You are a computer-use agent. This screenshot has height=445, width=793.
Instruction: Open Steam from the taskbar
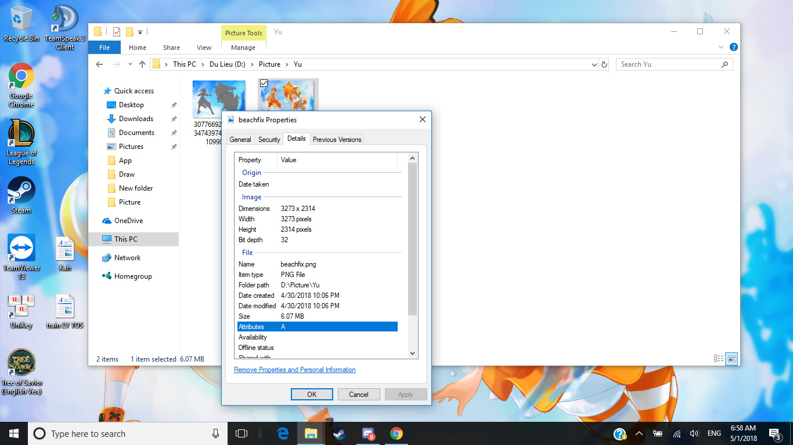pos(339,433)
